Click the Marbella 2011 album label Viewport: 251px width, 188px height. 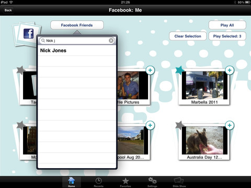[x=204, y=102]
